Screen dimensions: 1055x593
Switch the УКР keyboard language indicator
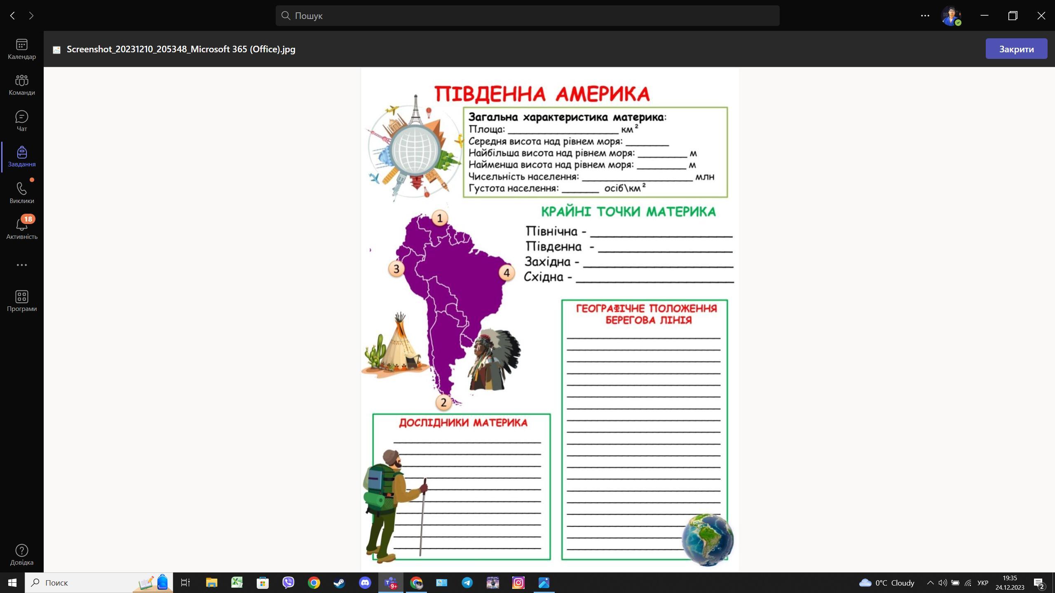click(x=982, y=583)
